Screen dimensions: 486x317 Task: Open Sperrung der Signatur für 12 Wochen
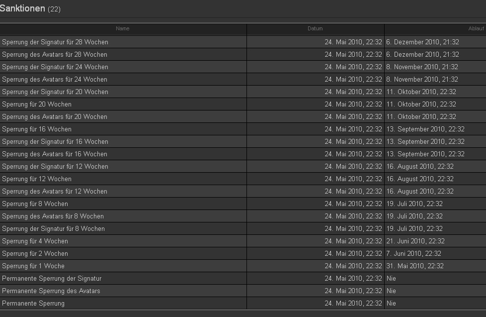55,167
